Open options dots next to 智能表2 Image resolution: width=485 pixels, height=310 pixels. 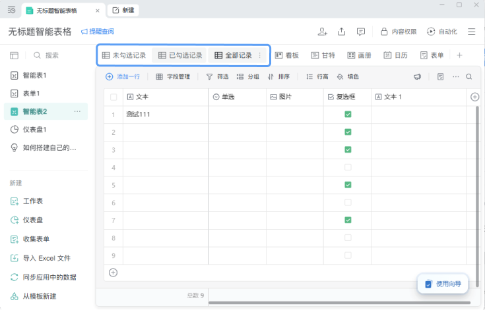pos(77,111)
